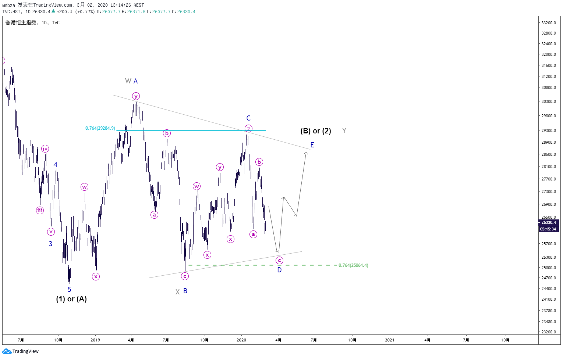Click the 28100.0 price axis label
563x358 pixels.
[x=549, y=167]
